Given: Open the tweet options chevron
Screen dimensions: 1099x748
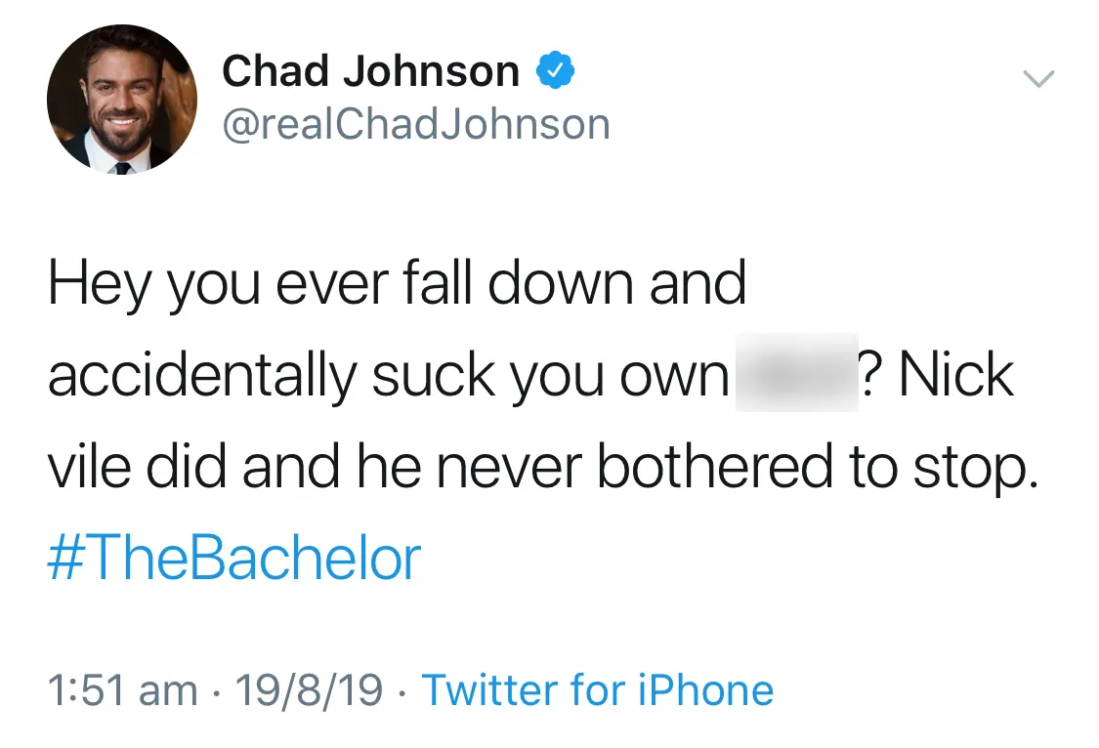Looking at the screenshot, I should point(1038,79).
